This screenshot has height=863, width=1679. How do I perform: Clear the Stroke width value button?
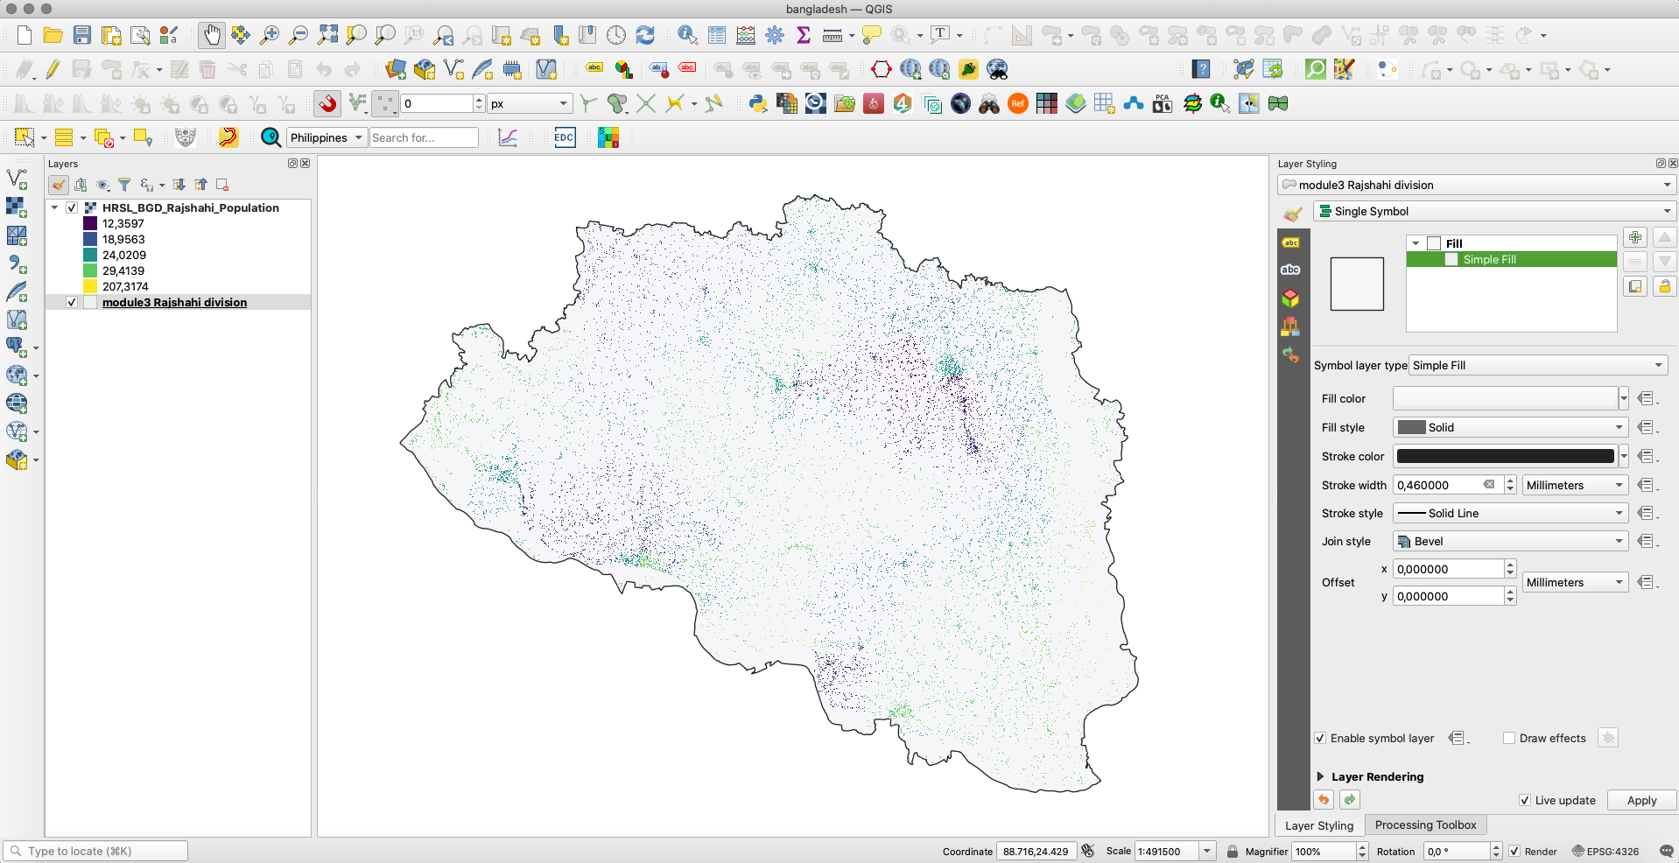[1489, 485]
